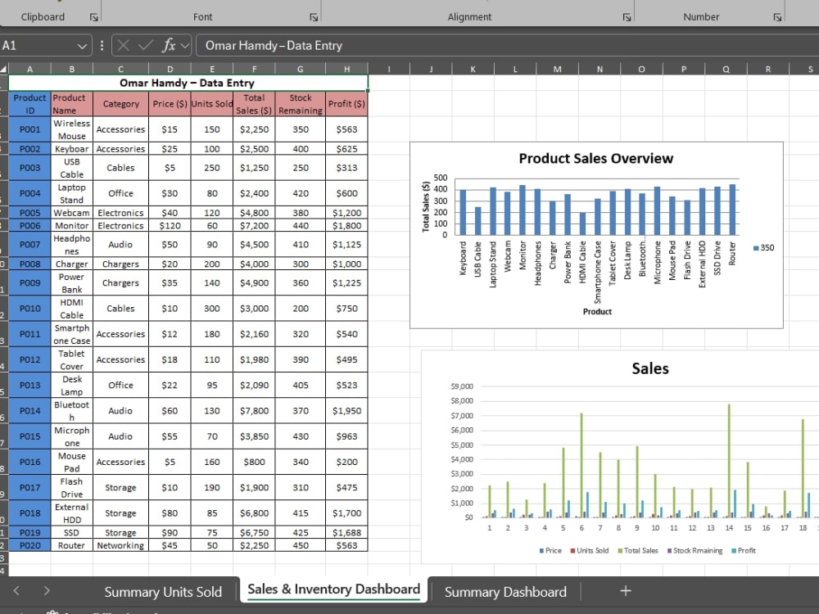
Task: Click the Total Sales legend color swatch
Action: [620, 551]
